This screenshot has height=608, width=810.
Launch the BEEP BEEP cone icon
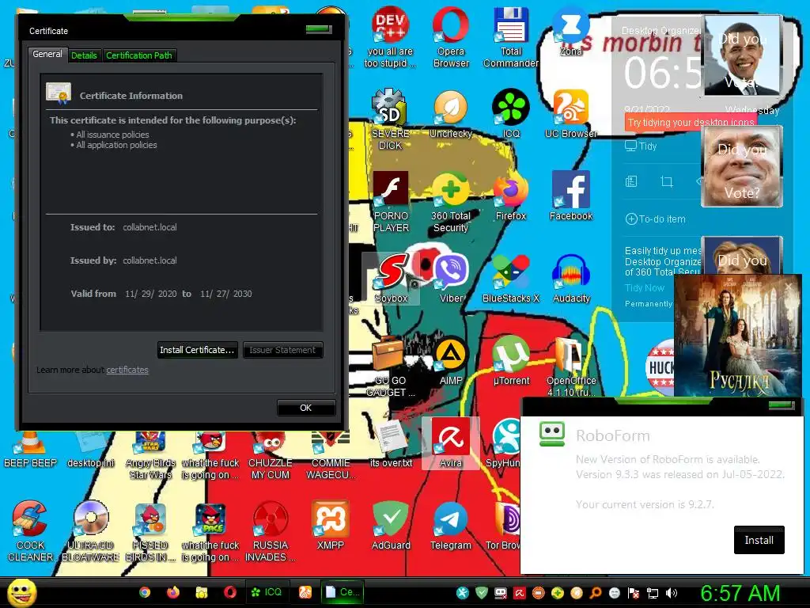(x=30, y=450)
